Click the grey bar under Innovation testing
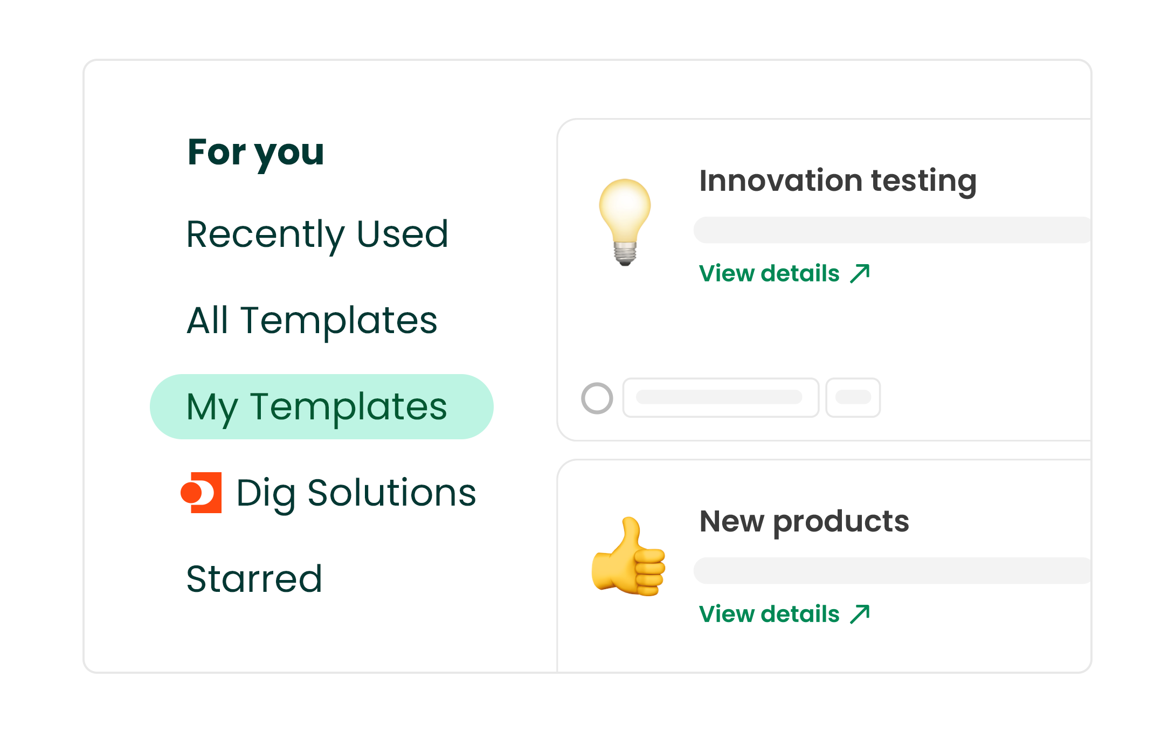Image resolution: width=1175 pixels, height=732 pixels. (892, 230)
